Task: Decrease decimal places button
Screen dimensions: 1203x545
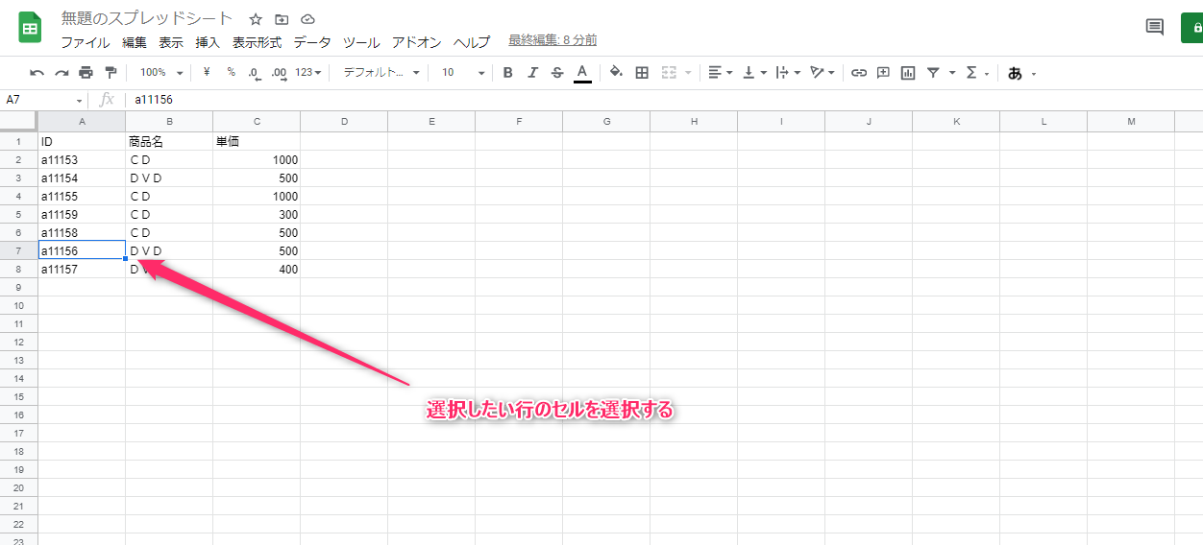Action: pyautogui.click(x=255, y=73)
